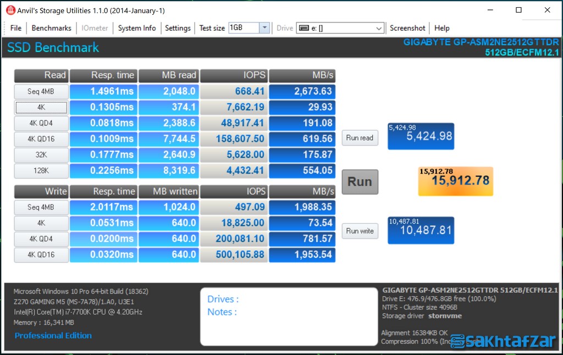Click the 32K read speed 175.87
563x355 pixels.
click(x=302, y=155)
